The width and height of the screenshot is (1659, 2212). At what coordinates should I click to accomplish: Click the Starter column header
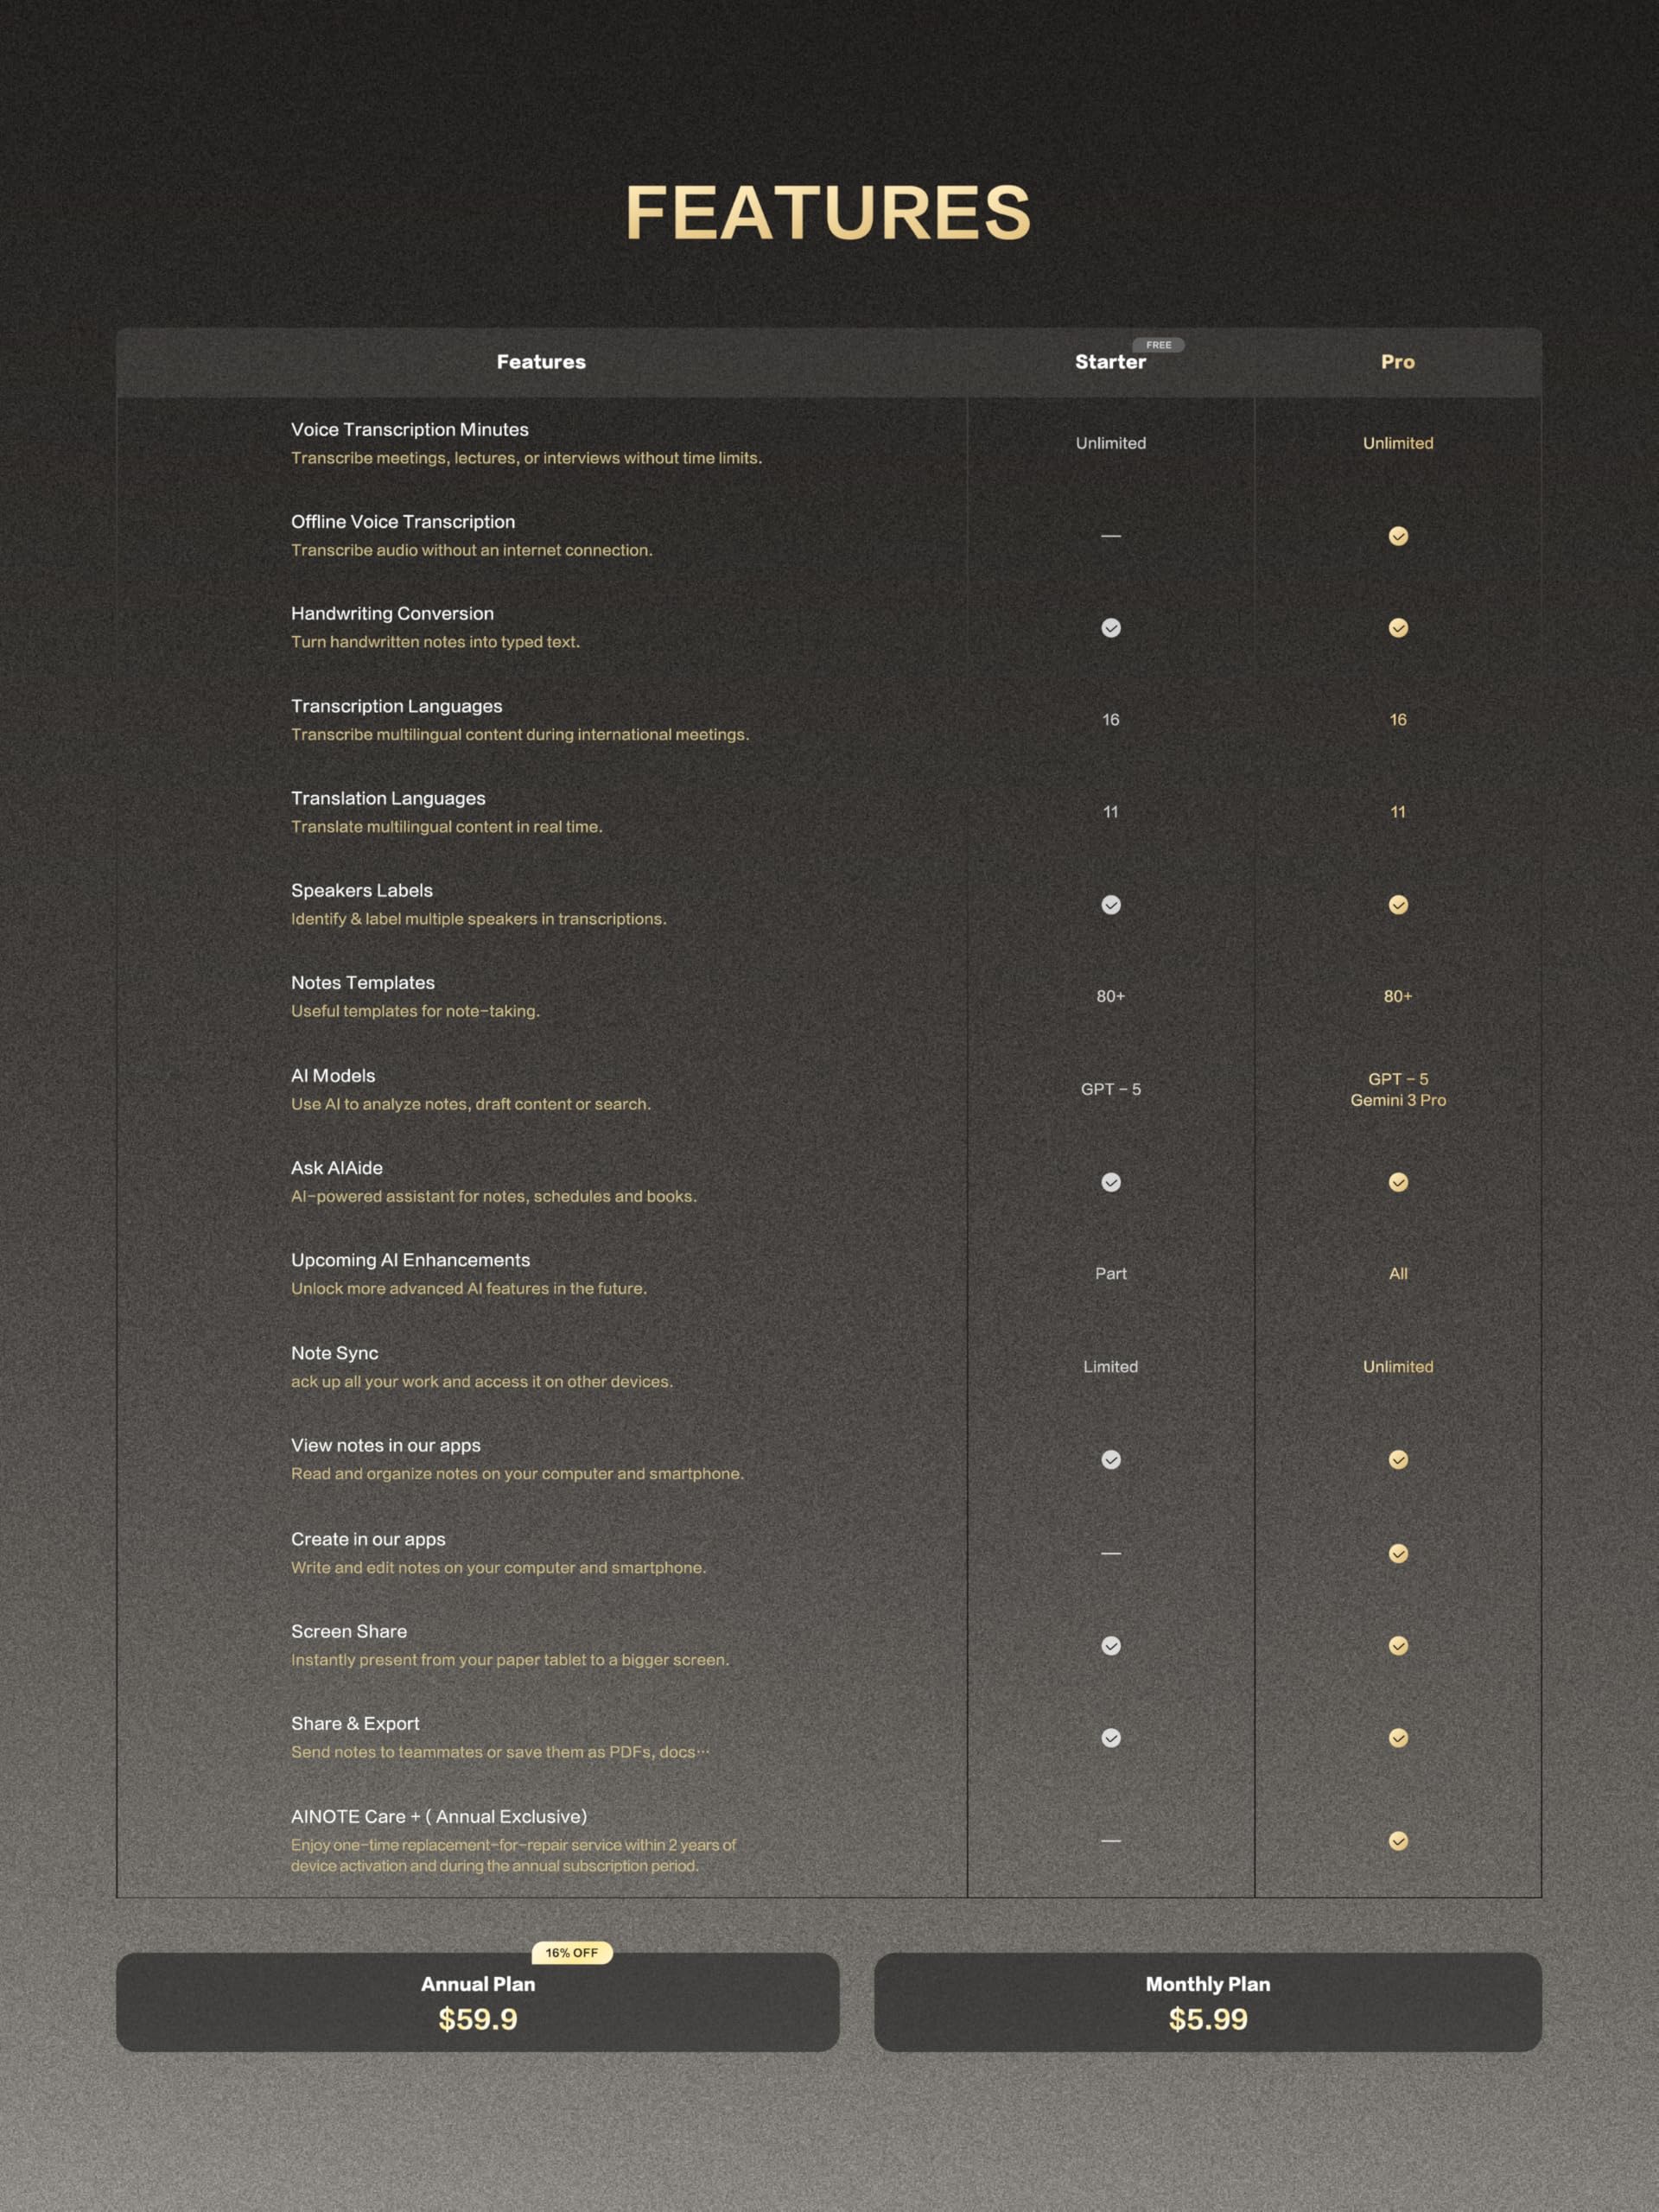pos(1110,362)
